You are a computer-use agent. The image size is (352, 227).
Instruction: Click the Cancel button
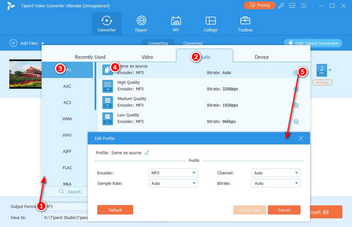pyautogui.click(x=284, y=210)
